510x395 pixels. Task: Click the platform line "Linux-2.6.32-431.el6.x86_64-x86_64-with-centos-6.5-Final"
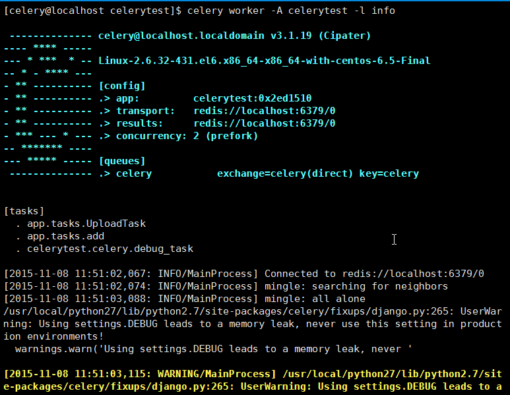265,61
